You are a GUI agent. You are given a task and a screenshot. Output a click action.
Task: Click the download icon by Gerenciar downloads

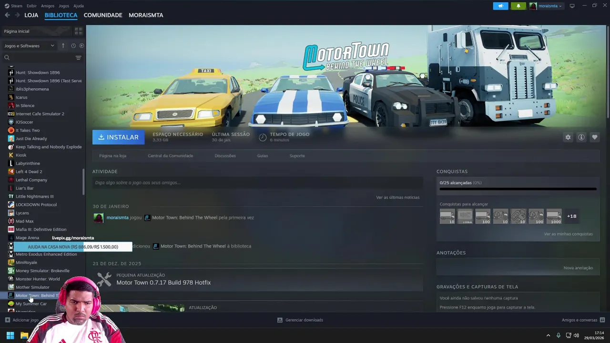click(280, 320)
